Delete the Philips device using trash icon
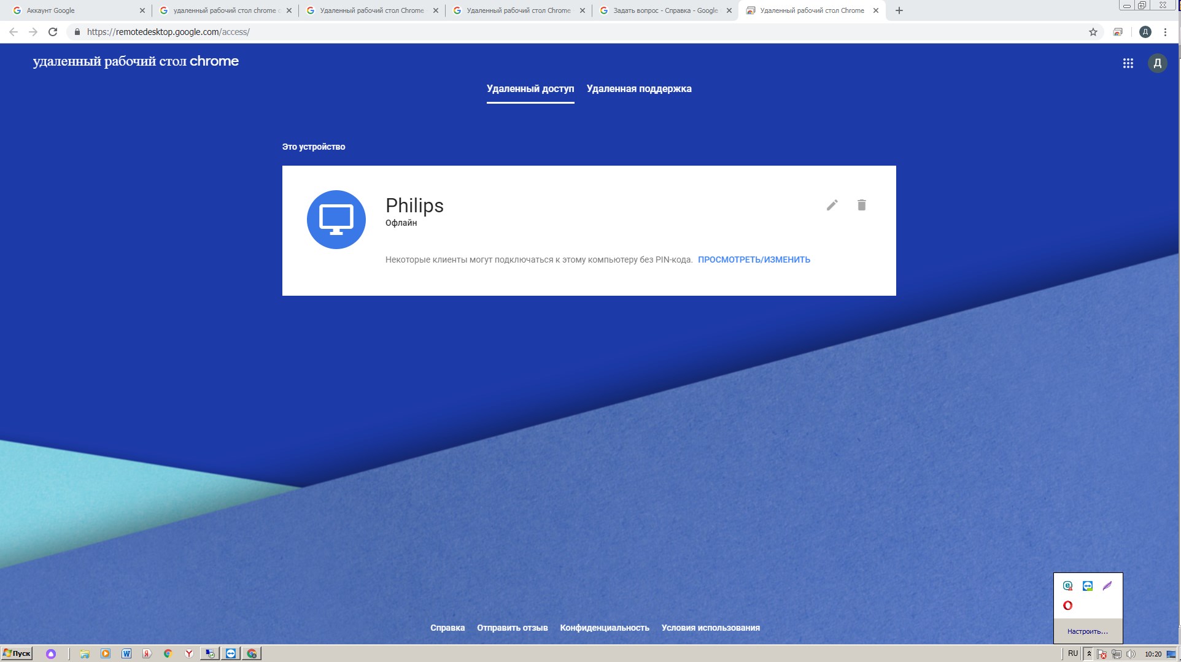Viewport: 1181px width, 662px height. (861, 205)
